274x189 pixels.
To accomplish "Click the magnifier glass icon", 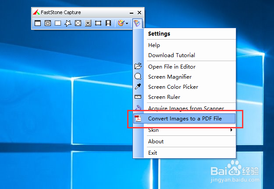I will (x=138, y=76).
